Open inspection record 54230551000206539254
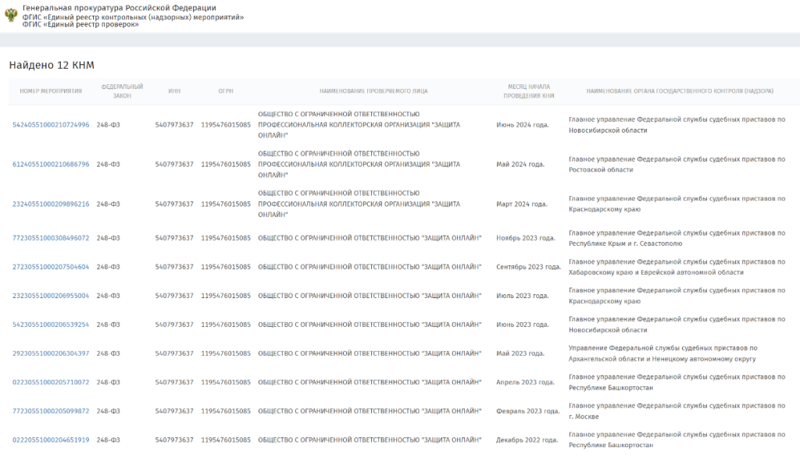This screenshot has width=800, height=455. point(51,325)
